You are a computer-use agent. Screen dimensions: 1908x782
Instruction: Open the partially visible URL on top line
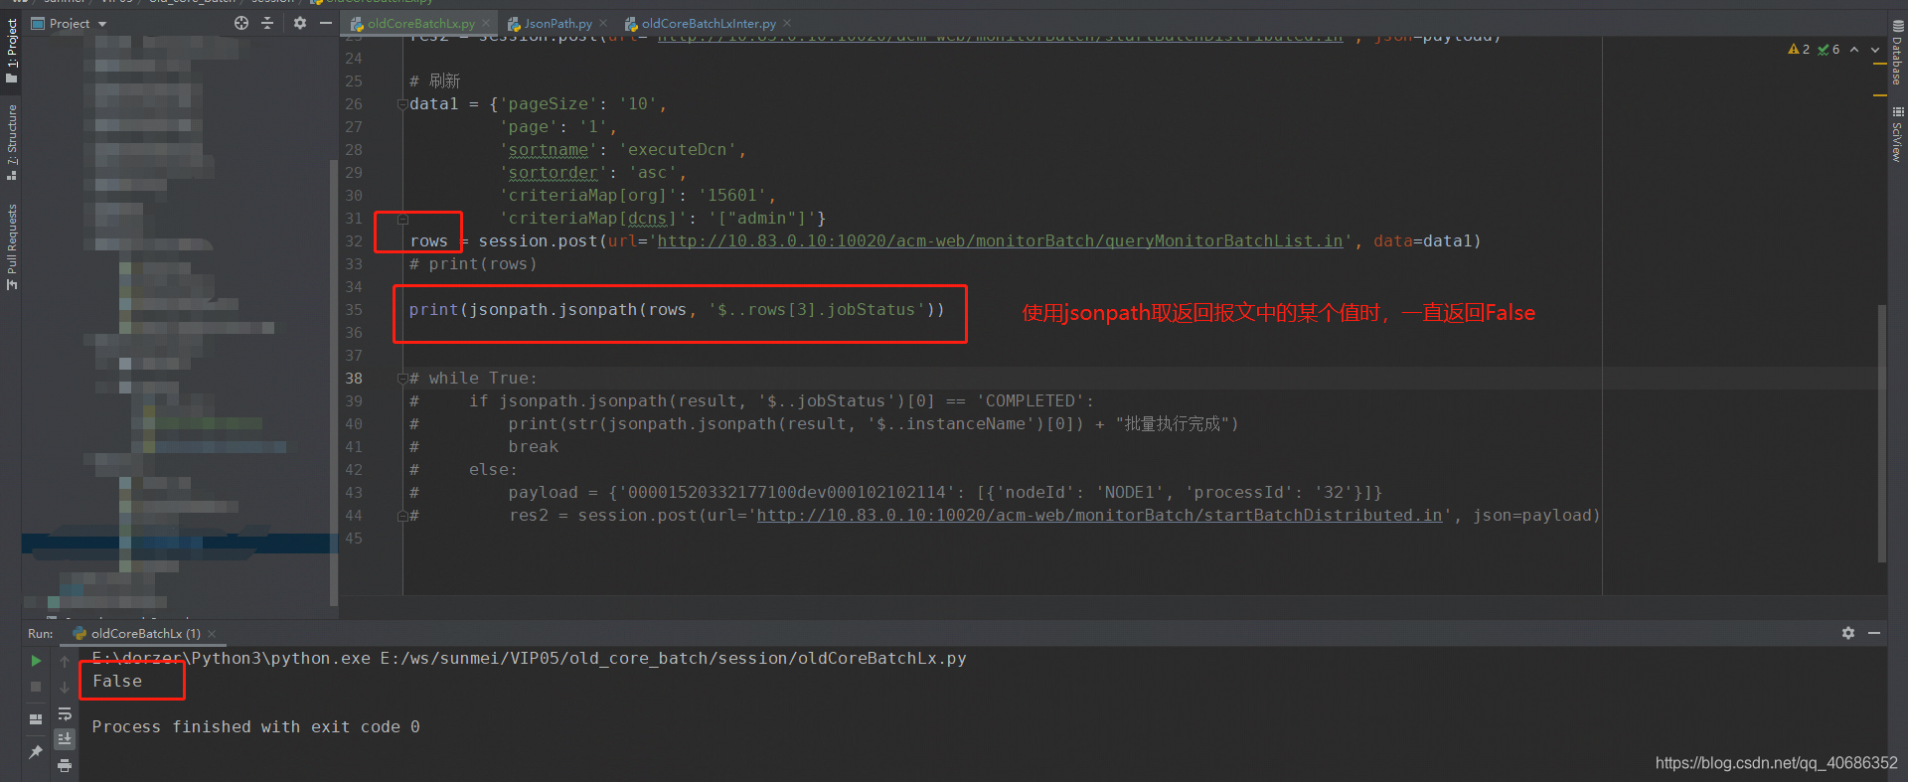tap(1000, 39)
